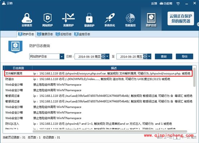Minimize the 云锁 window
This screenshot has height=143, width=199.
(186, 4)
